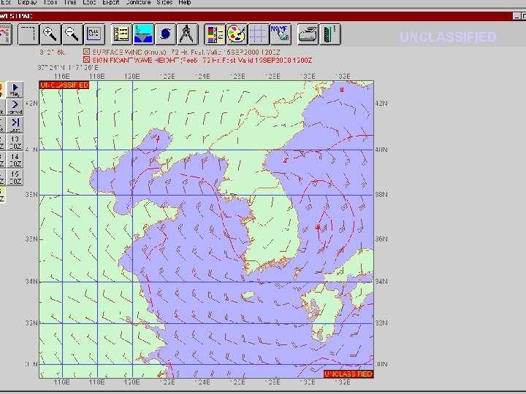Click the printer icon

point(308,34)
